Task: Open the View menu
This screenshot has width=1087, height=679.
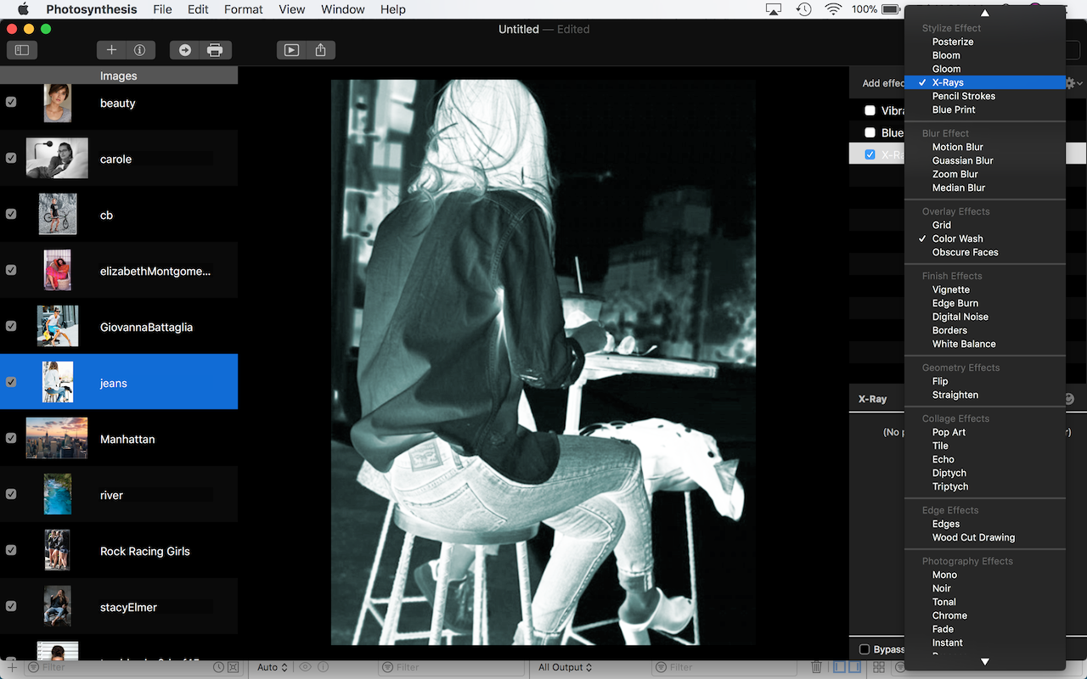Action: point(291,9)
